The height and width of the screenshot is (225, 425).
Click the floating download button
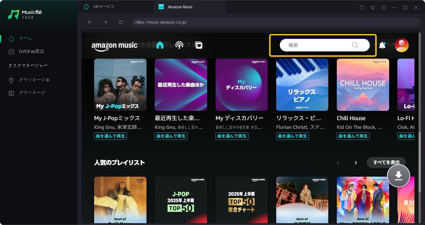[x=398, y=176]
